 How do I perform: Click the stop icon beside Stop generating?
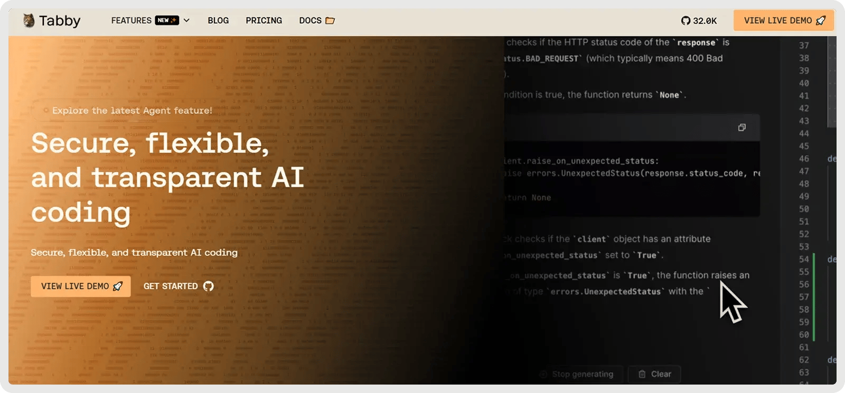click(x=543, y=374)
